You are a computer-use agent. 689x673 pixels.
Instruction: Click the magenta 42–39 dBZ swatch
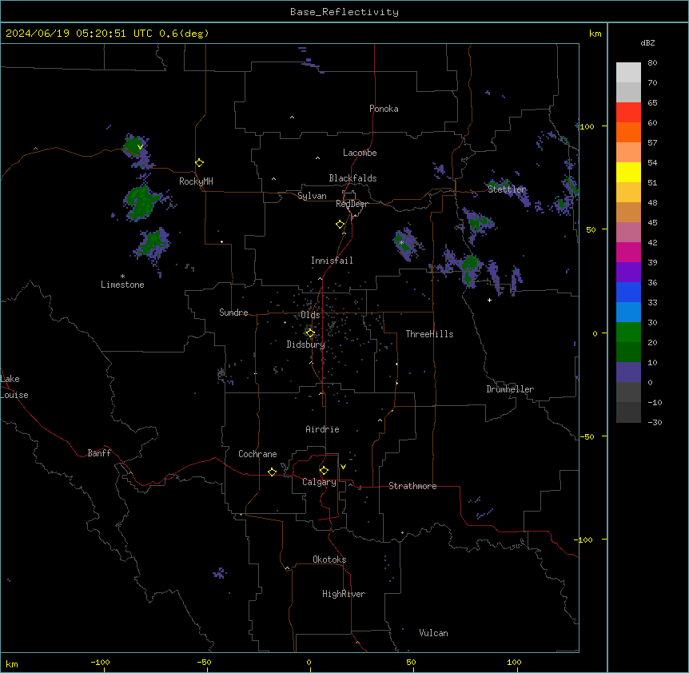point(628,252)
